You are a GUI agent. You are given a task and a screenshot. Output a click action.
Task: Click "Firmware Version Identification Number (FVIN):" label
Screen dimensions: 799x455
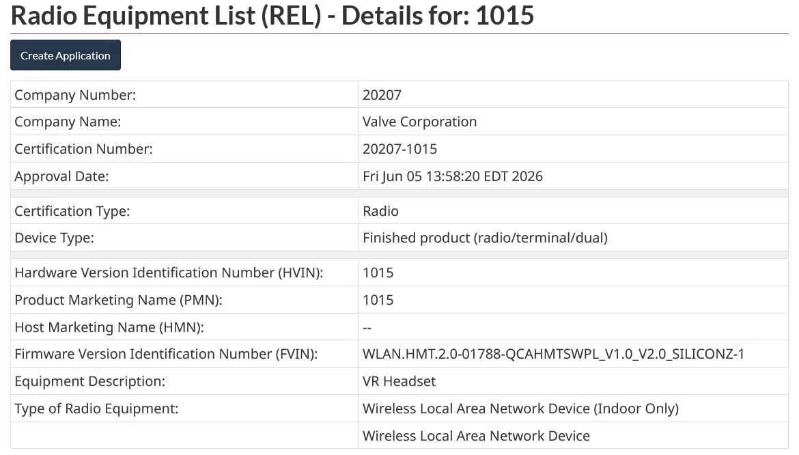[166, 354]
